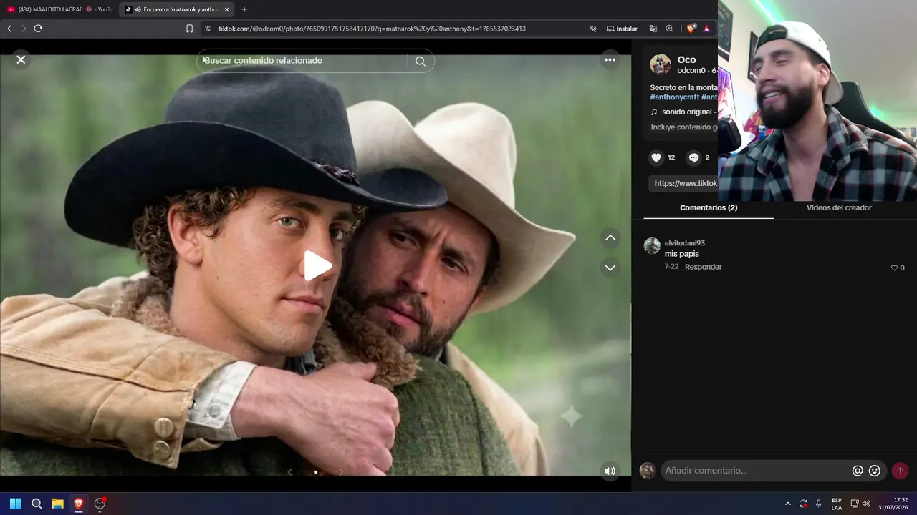The height and width of the screenshot is (515, 917).
Task: Open the Windows Start menu
Action: (x=15, y=504)
